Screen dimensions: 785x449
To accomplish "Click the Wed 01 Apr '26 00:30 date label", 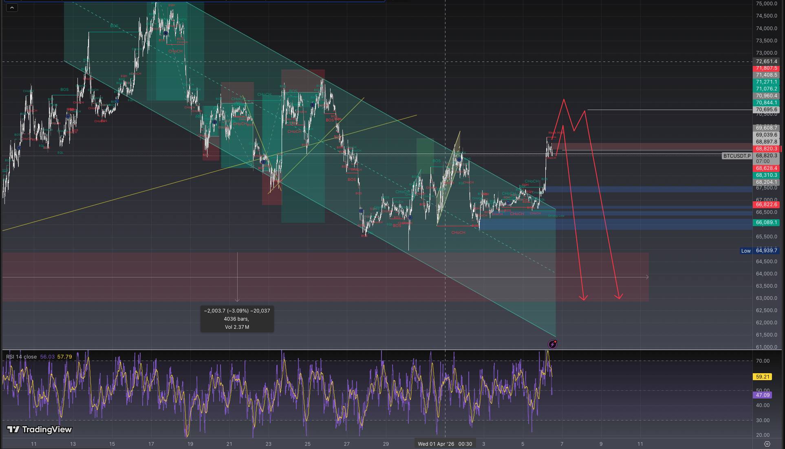I will (x=445, y=444).
